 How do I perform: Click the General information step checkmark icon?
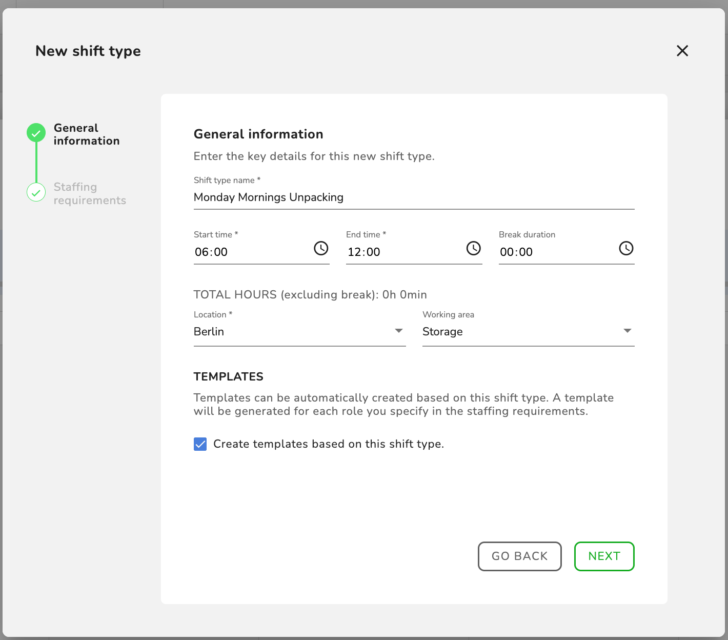coord(36,133)
